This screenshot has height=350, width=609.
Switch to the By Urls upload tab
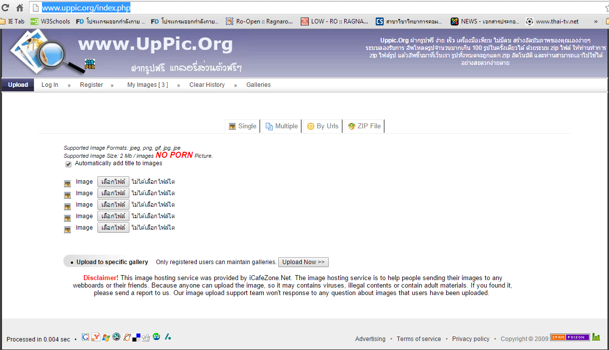tap(322, 126)
